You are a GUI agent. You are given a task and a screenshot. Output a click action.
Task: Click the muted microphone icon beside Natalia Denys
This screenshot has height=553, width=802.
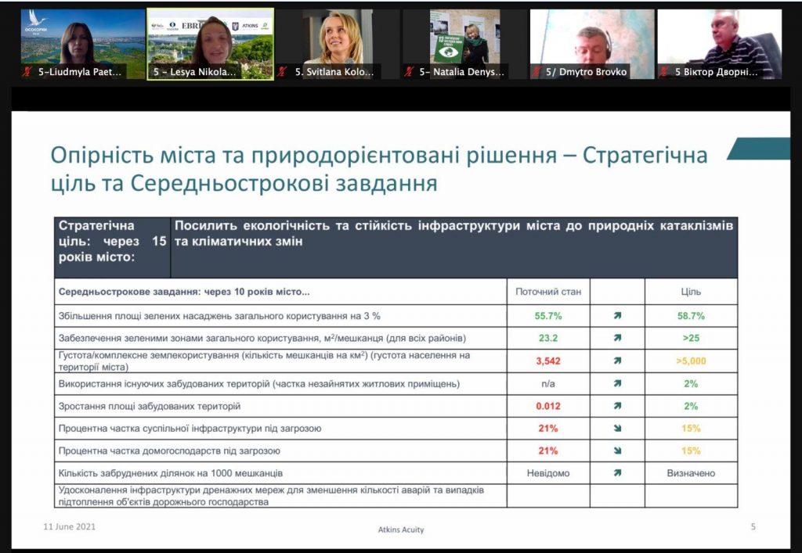pos(409,72)
